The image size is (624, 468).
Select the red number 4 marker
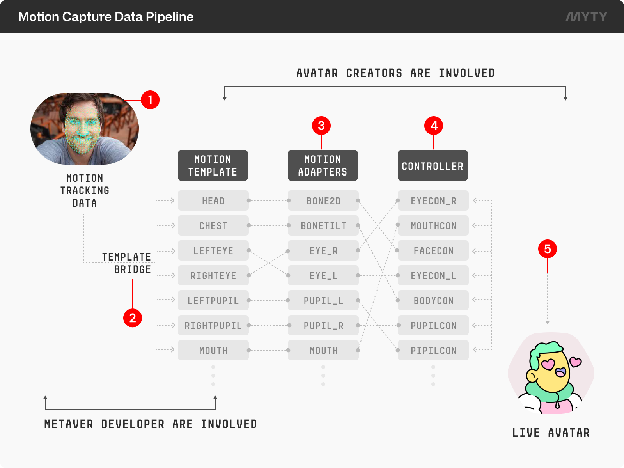434,126
